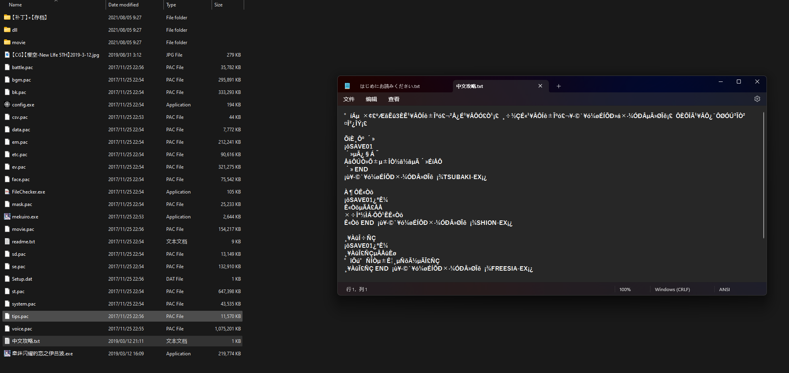Sort files by Date modified column
This screenshot has width=789, height=373.
pos(123,5)
